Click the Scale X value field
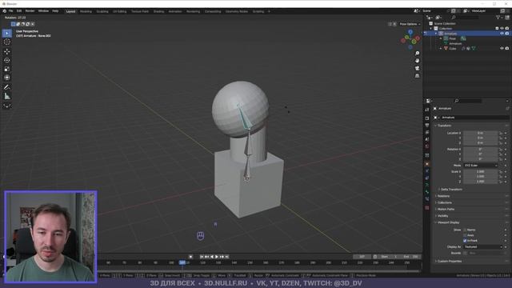Screen dimensions: 512x288 [480, 171]
